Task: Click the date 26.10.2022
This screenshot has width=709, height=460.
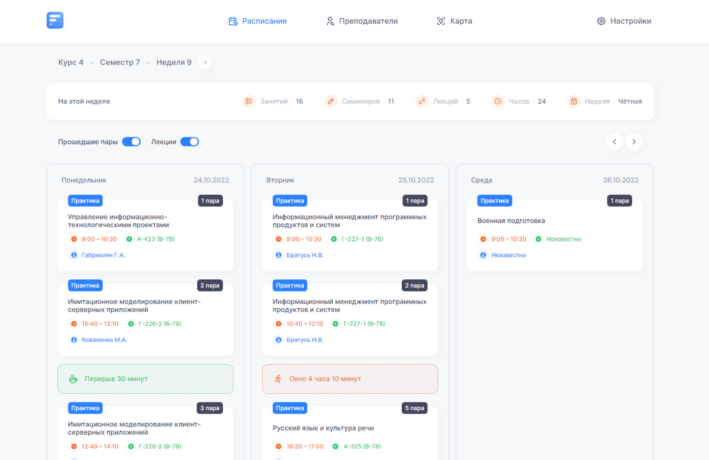Action: [x=621, y=180]
